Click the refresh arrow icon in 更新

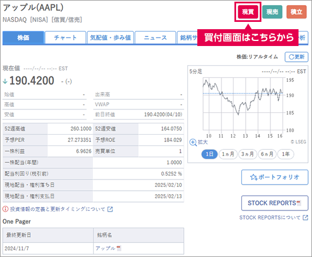pos(291,57)
